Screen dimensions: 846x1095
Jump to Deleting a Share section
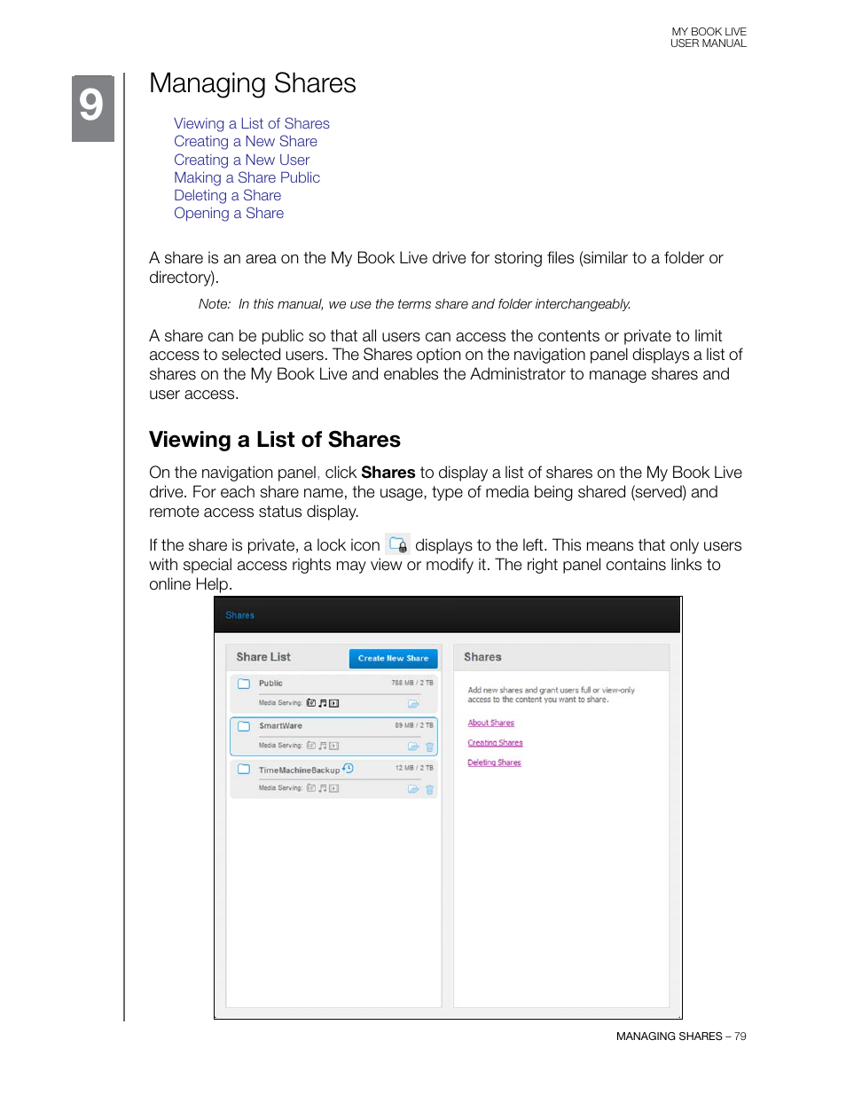tap(227, 195)
